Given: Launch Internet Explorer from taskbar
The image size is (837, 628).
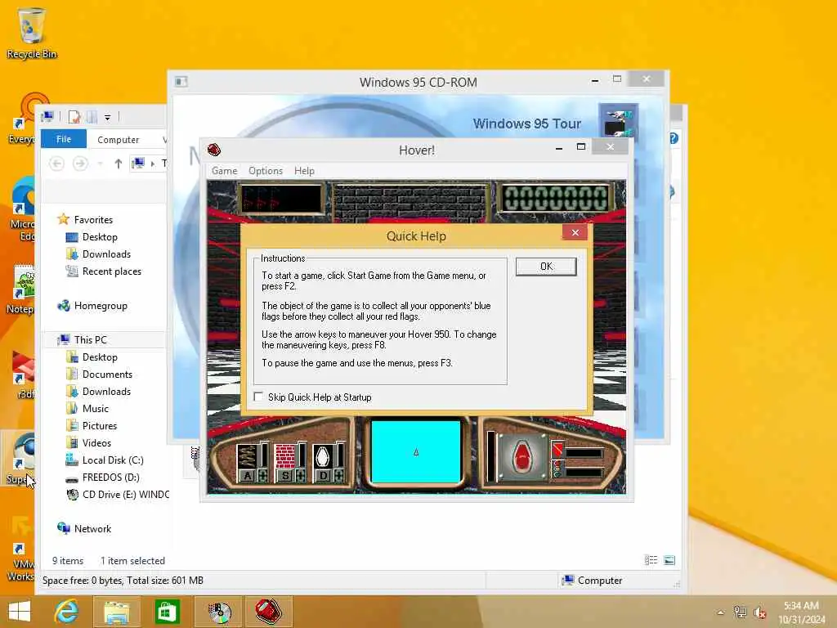Looking at the screenshot, I should 67,612.
